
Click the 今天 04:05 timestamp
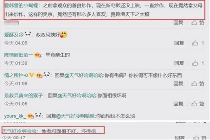click(16, 43)
